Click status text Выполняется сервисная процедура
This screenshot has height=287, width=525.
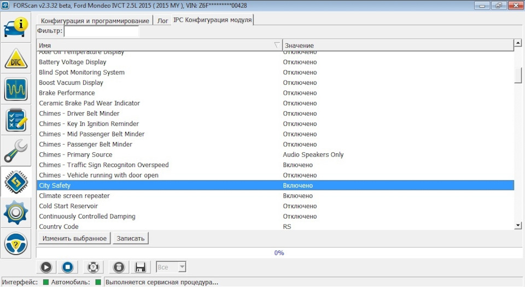pyautogui.click(x=162, y=282)
